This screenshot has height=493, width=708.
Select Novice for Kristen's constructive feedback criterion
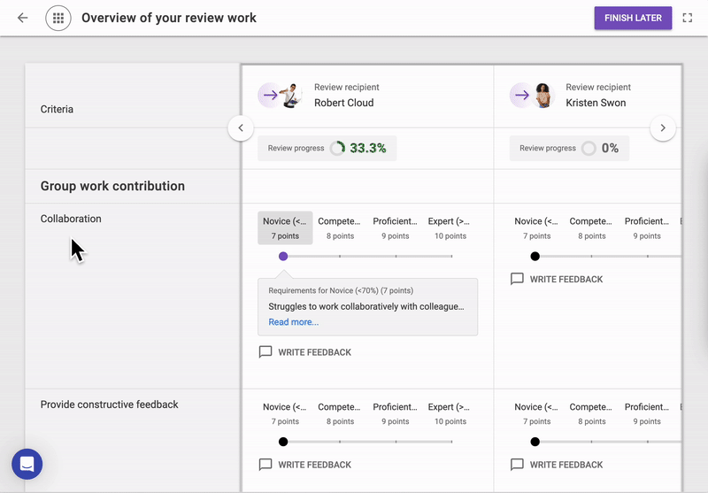coord(536,413)
